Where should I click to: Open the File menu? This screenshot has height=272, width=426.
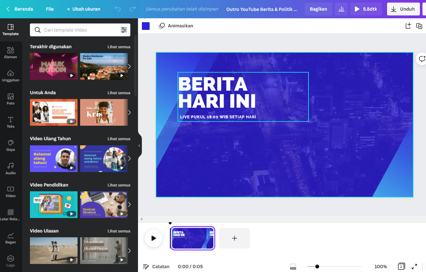click(50, 9)
